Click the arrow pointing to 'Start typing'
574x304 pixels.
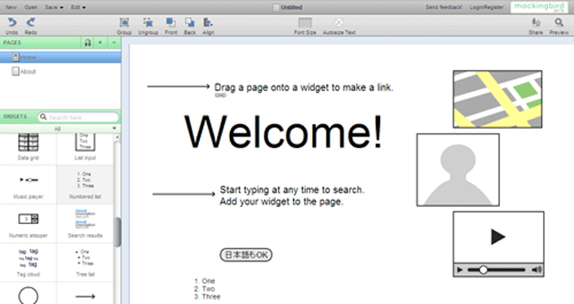(x=183, y=194)
